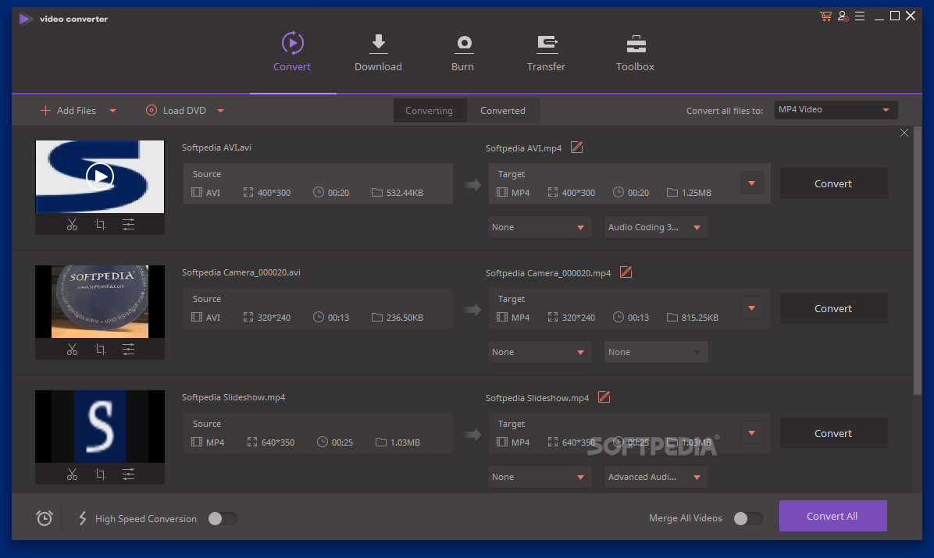Open the Convert all files to format dropdown
Image resolution: width=934 pixels, height=558 pixels.
coord(835,109)
